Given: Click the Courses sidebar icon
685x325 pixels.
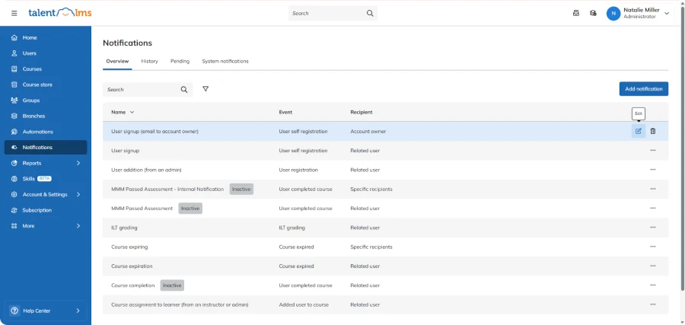Looking at the screenshot, I should pyautogui.click(x=14, y=69).
